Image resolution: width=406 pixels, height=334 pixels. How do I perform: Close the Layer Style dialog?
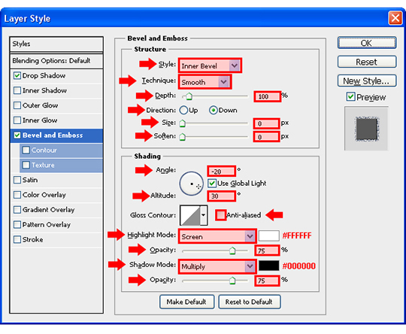click(395, 18)
